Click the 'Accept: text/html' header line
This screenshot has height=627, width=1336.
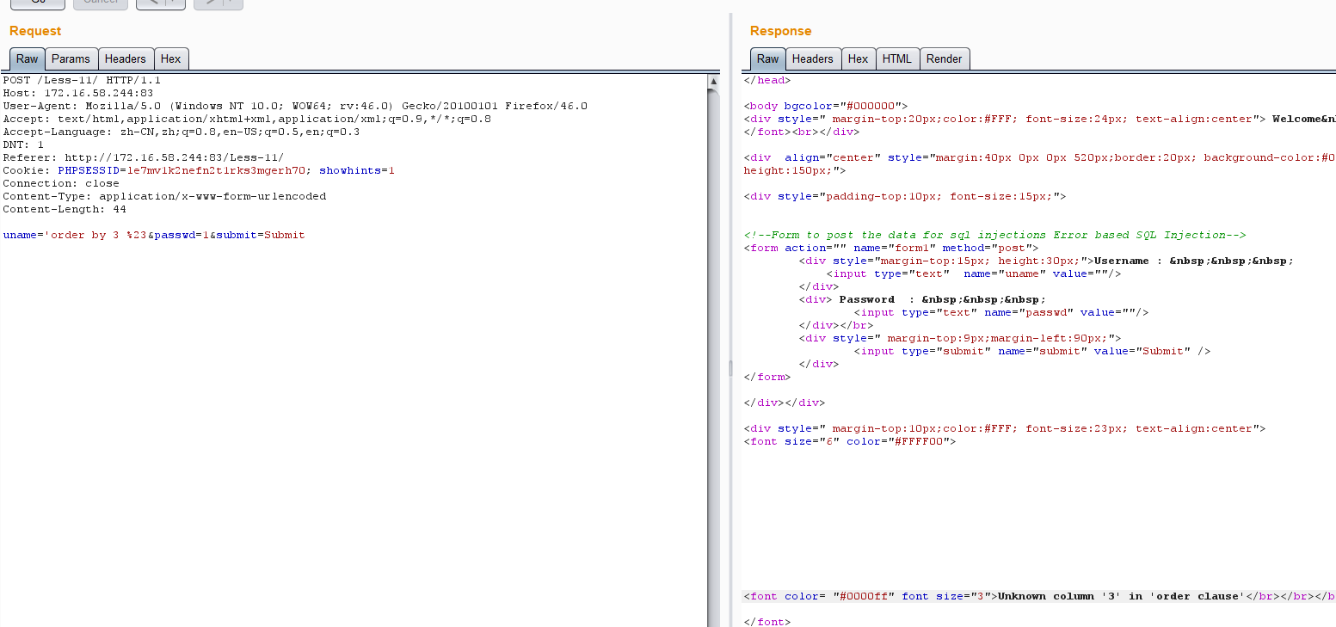(247, 119)
